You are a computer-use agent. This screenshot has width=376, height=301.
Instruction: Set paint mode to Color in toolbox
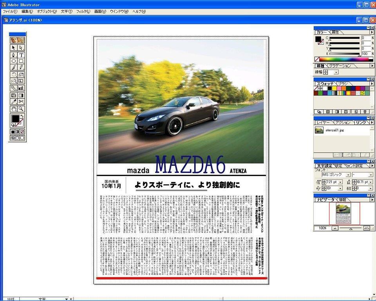13,132
